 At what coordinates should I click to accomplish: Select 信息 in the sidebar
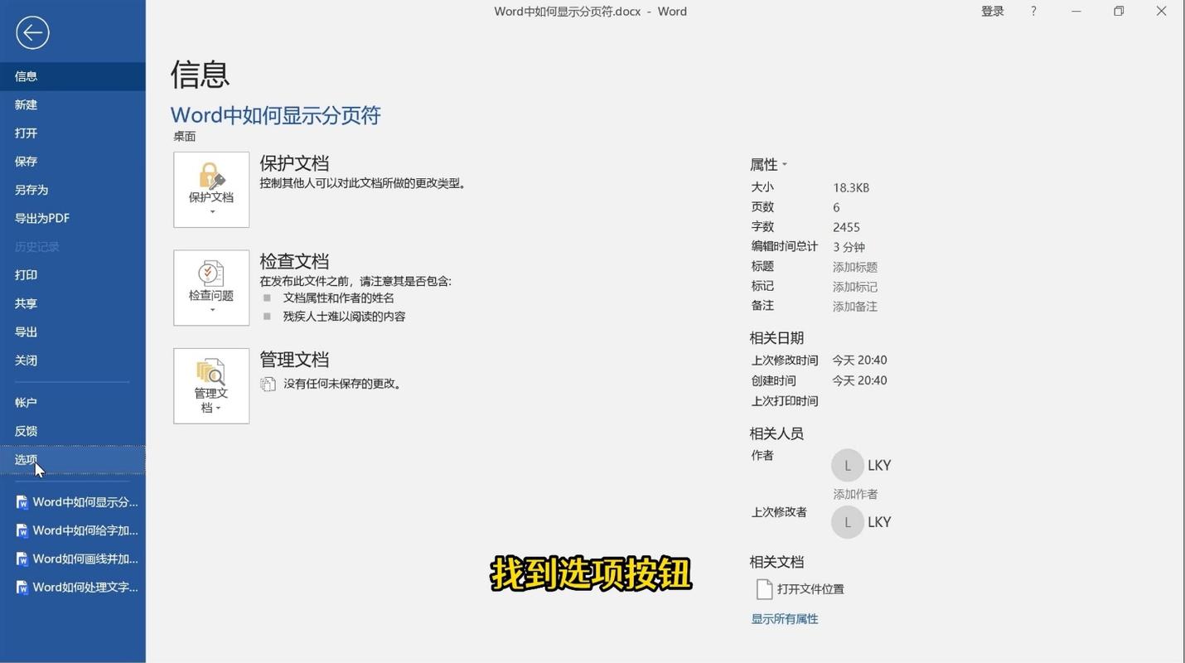[73, 76]
